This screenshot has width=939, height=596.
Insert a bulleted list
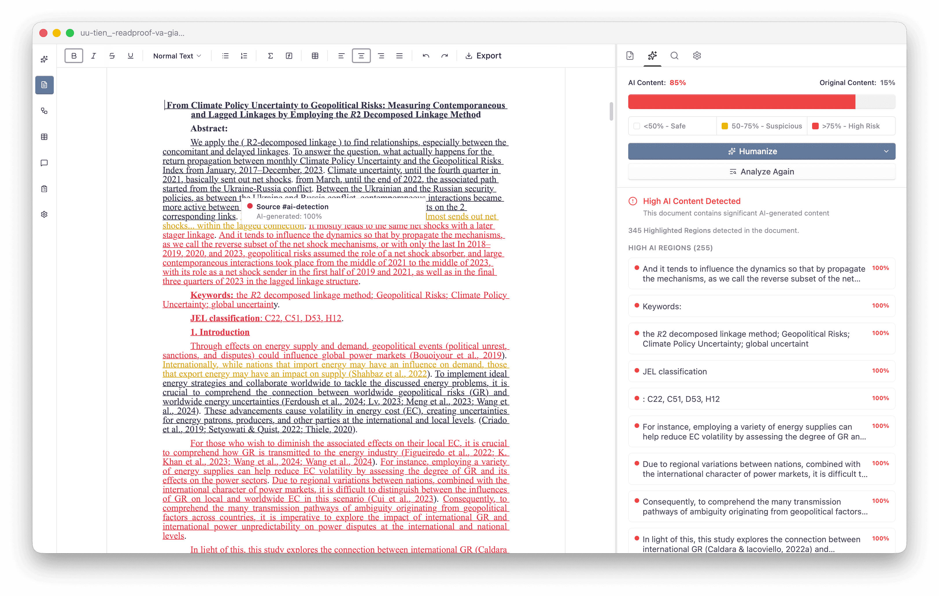point(225,56)
